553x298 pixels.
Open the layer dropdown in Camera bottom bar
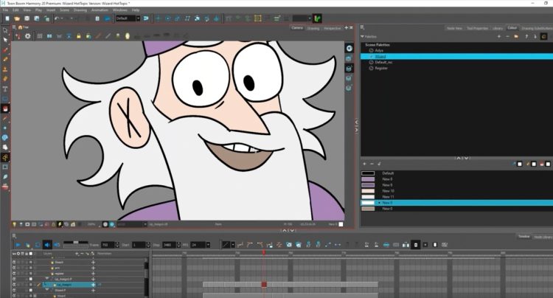[x=145, y=224]
